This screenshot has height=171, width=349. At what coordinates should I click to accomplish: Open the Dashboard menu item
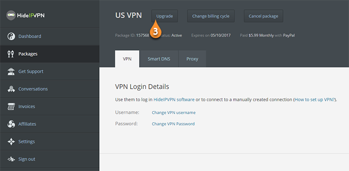click(50, 36)
